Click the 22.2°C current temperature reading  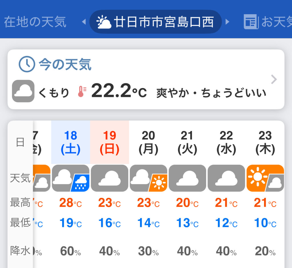click(x=119, y=91)
